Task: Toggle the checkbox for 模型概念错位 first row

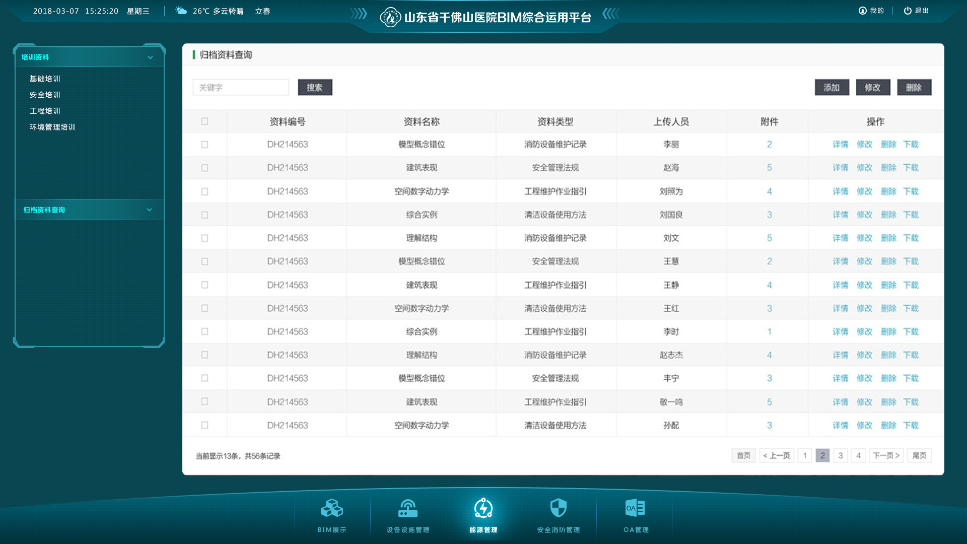Action: (x=205, y=144)
